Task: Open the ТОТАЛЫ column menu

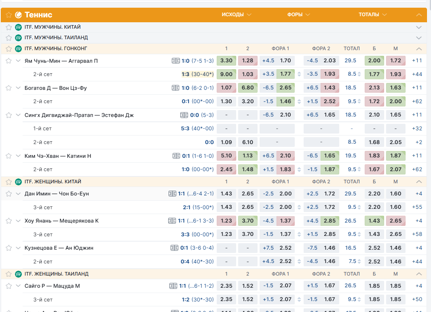Action: coord(372,15)
